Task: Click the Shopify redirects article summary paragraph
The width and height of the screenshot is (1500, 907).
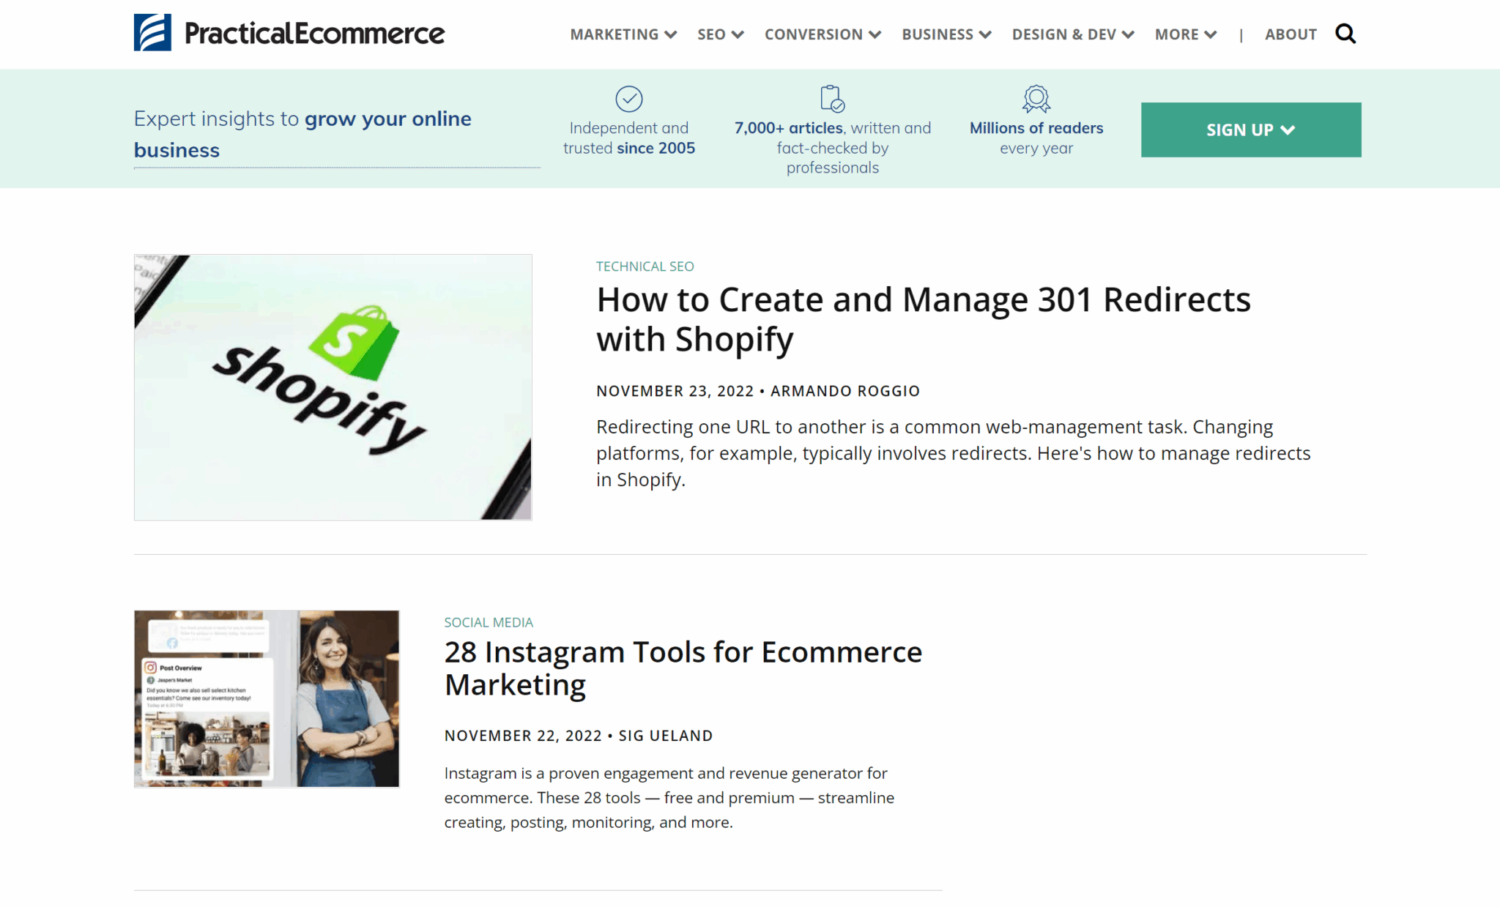Action: (x=954, y=453)
